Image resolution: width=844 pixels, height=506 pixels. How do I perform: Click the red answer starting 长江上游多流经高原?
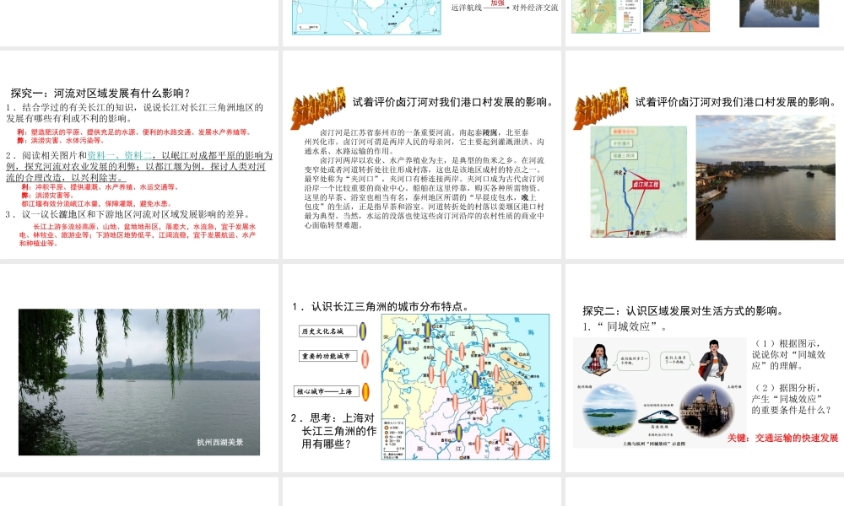[138, 235]
